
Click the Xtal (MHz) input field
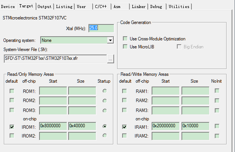tap(101, 28)
